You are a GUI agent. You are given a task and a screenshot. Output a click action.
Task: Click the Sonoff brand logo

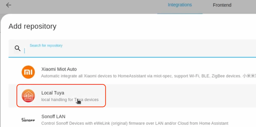pos(28,120)
